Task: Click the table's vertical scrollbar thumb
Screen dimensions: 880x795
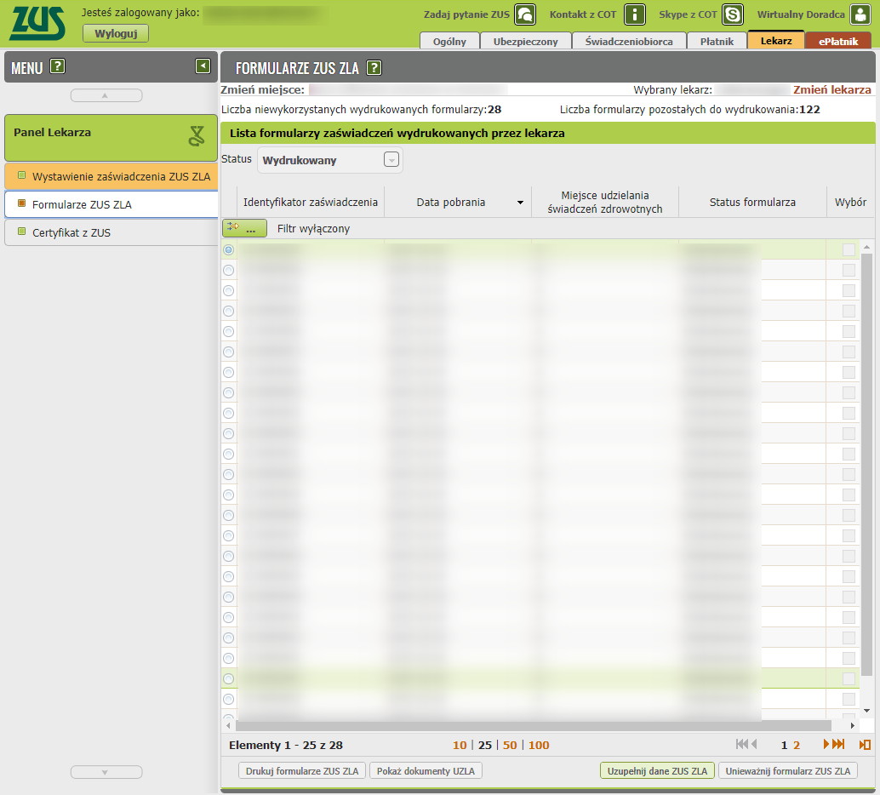Action: tap(866, 464)
